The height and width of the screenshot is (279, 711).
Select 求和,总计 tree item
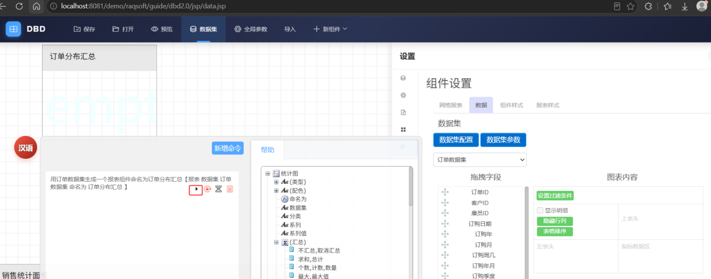(x=310, y=259)
